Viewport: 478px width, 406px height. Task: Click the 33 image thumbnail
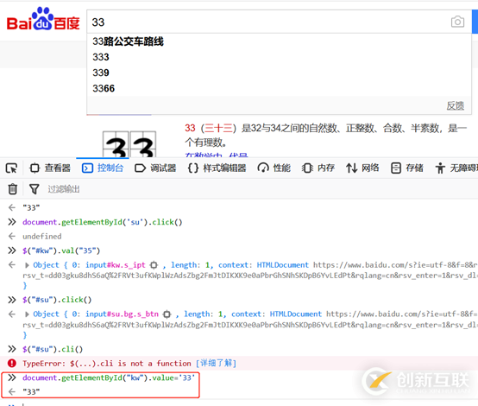129,144
